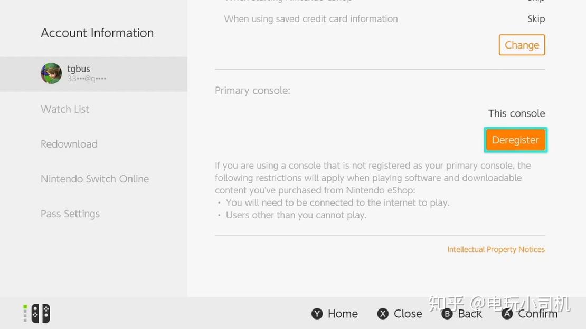Click the Change button for password settings
Image resolution: width=586 pixels, height=329 pixels.
pos(522,45)
